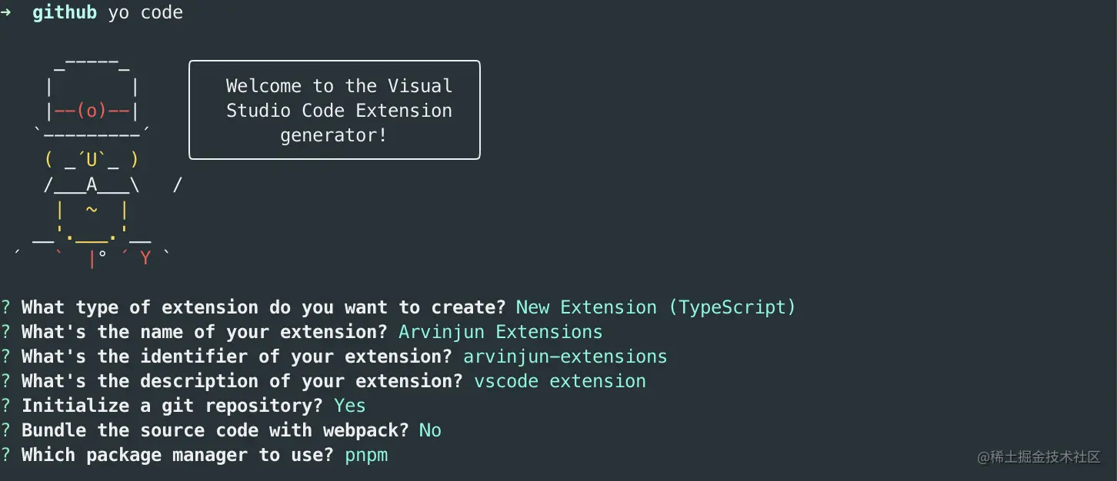The image size is (1117, 481).
Task: Click the 'vscode extension' description value
Action: point(560,381)
